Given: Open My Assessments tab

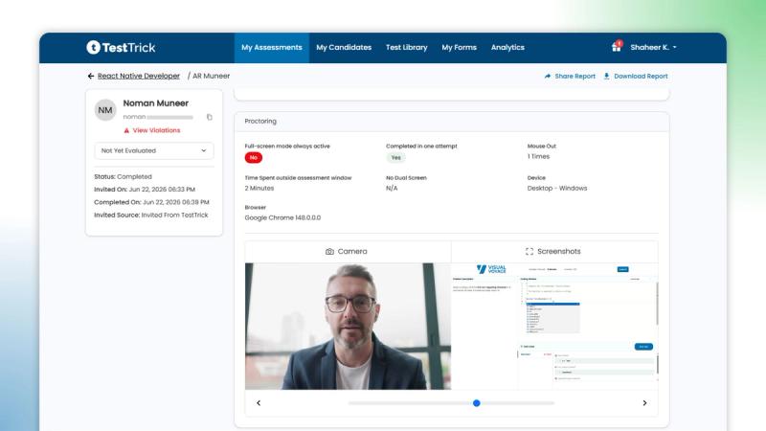Looking at the screenshot, I should (x=272, y=47).
